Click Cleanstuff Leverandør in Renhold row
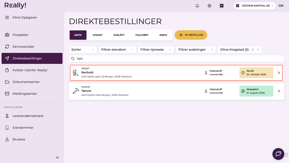 point(216,72)
